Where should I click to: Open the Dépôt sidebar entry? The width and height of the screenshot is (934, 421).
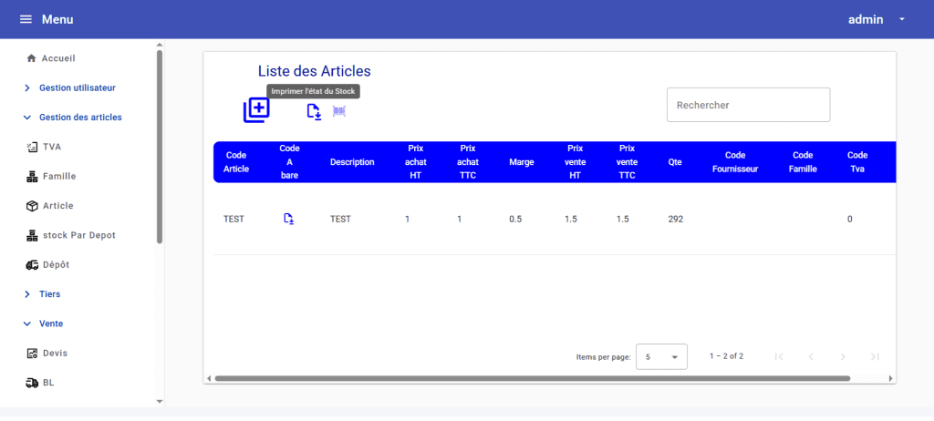coord(56,264)
